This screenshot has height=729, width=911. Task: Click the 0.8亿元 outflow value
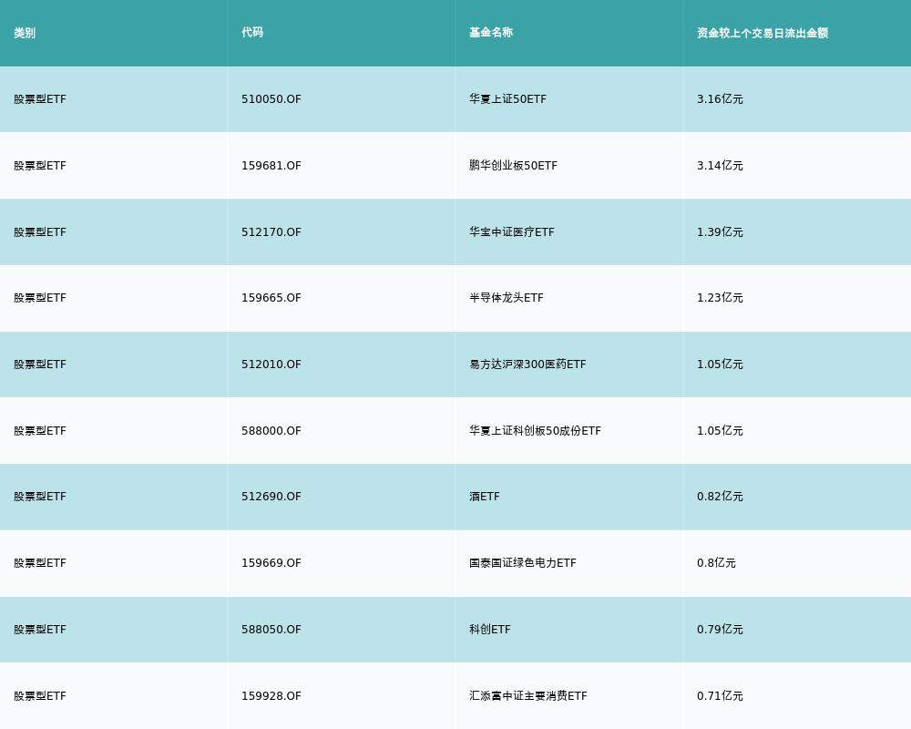(716, 563)
